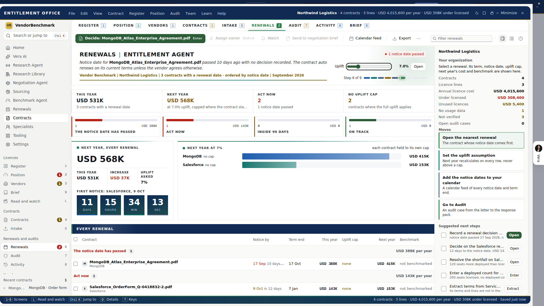
Task: Click Open beside the uplift percentage
Action: (x=418, y=67)
